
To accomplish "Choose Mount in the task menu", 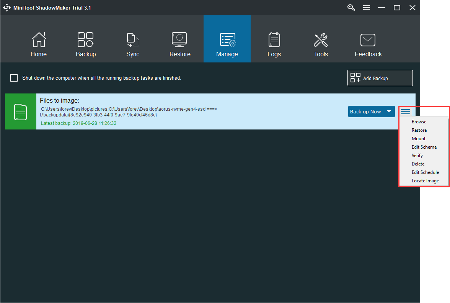I will (419, 139).
